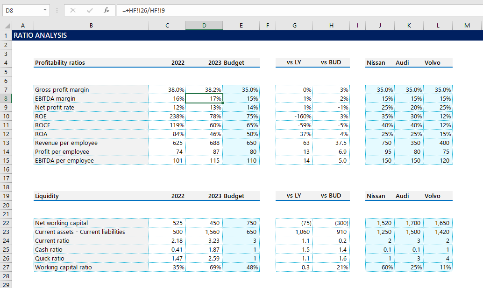Viewport: 483px width, 288px height.
Task: Select the Budget EBITDA margin light-blue cell
Action: coord(241,98)
